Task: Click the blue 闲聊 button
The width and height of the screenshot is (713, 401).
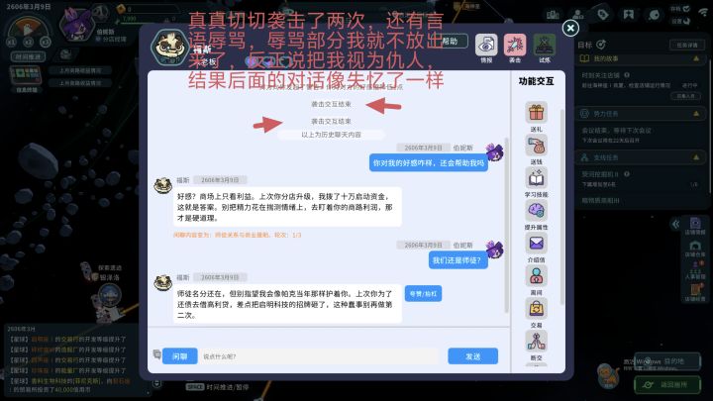Action: point(179,356)
